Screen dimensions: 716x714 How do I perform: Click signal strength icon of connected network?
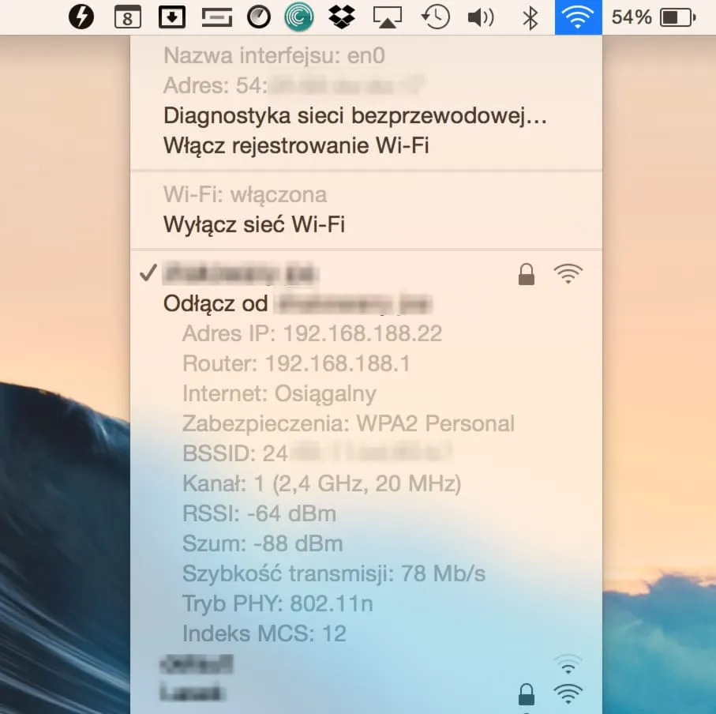point(568,274)
